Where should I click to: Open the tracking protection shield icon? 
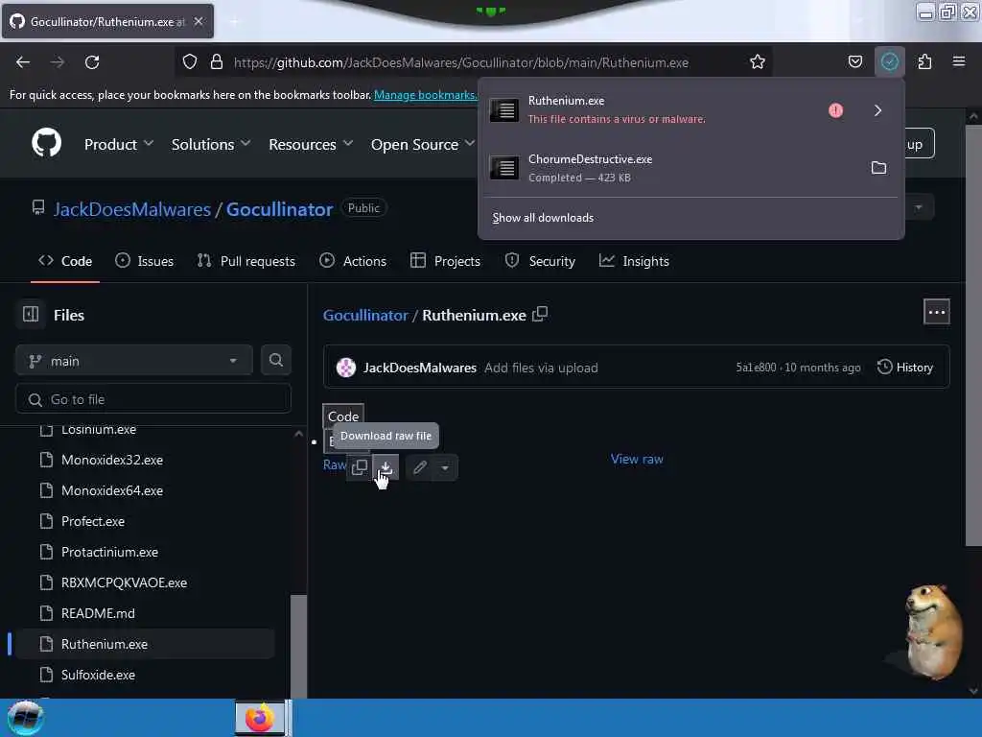click(190, 61)
